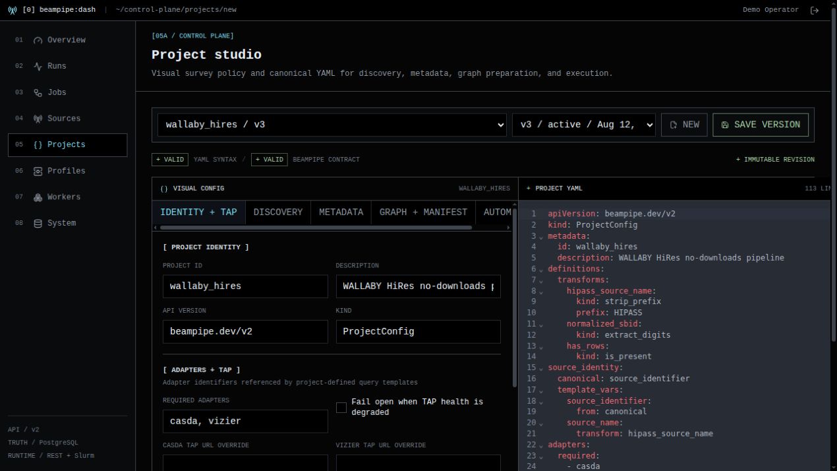The width and height of the screenshot is (837, 471).
Task: Click the System database icon
Action: pos(38,224)
